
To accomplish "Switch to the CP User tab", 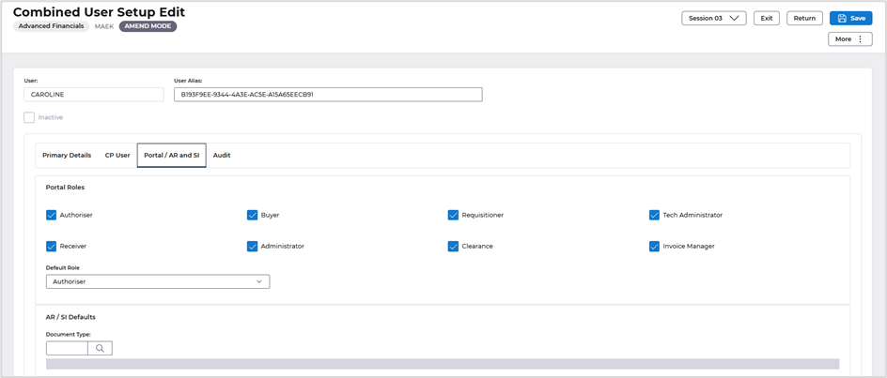I will [x=117, y=156].
